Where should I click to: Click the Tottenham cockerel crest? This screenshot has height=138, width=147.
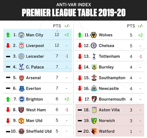coord(94,56)
